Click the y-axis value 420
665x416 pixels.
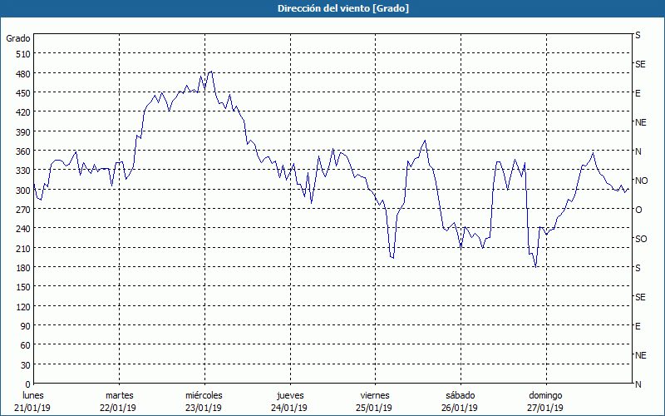click(23, 112)
